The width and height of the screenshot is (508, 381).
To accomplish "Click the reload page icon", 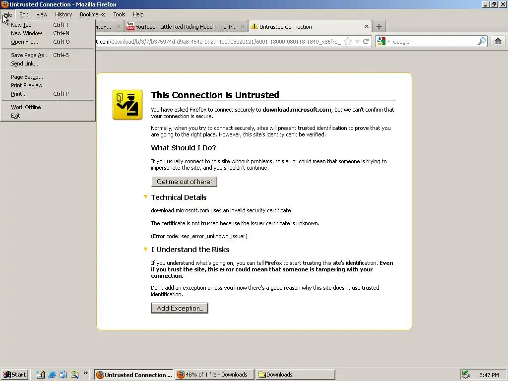I will tap(366, 42).
